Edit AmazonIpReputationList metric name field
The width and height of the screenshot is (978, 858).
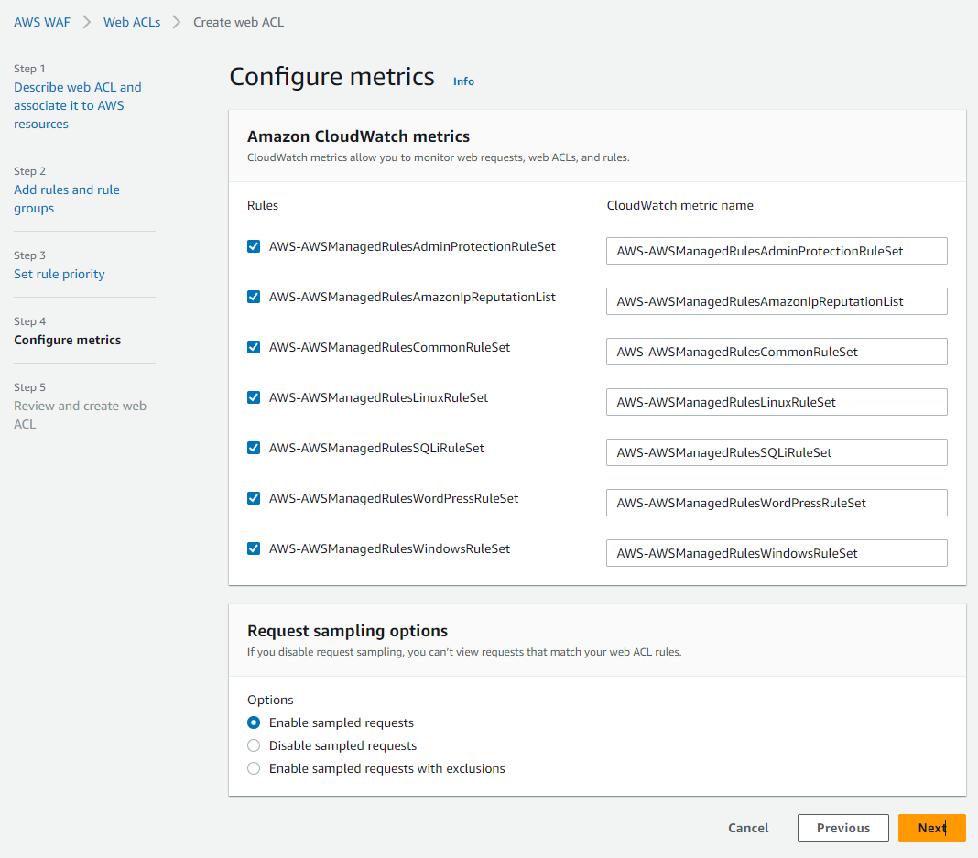click(777, 302)
